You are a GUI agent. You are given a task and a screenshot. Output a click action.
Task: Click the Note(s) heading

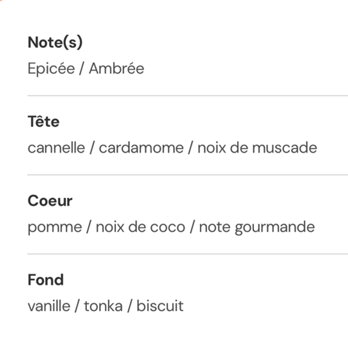55,43
